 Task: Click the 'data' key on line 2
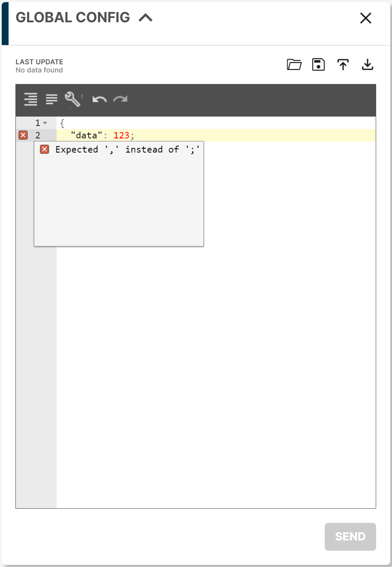click(86, 135)
